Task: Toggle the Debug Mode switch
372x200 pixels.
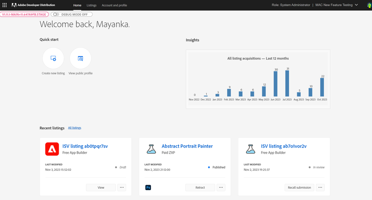Action: click(x=56, y=14)
